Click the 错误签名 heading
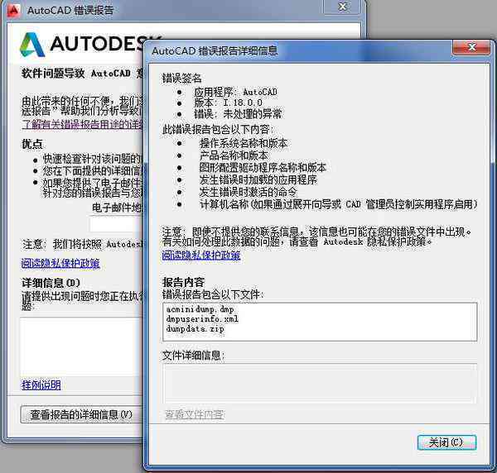The image size is (497, 473). [x=181, y=79]
